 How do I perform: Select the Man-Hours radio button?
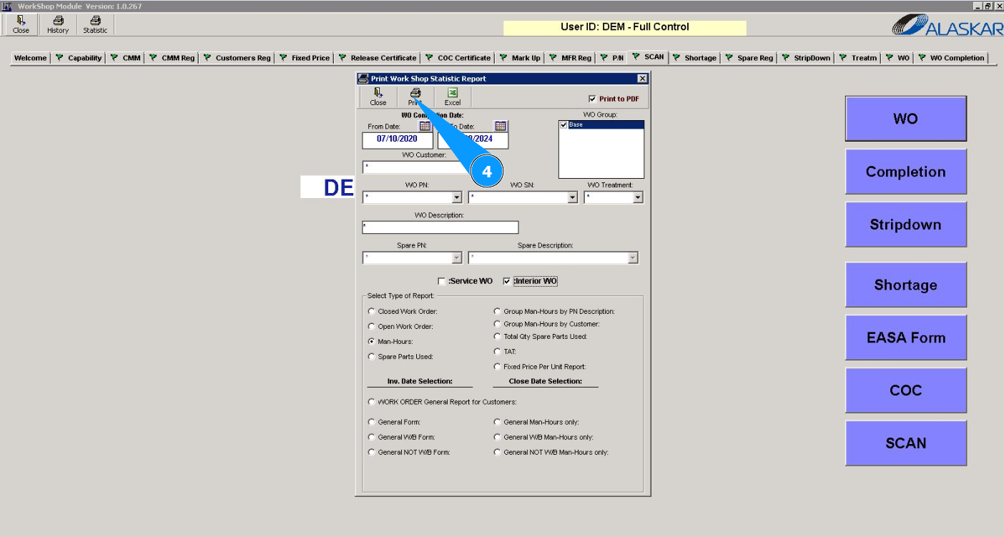[371, 341]
